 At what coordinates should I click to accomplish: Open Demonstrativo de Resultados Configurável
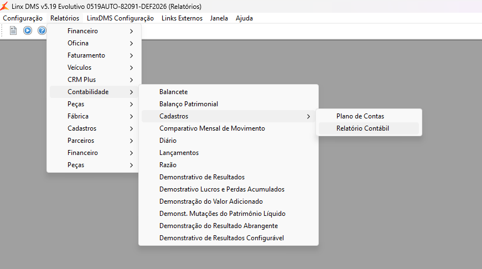pos(221,238)
